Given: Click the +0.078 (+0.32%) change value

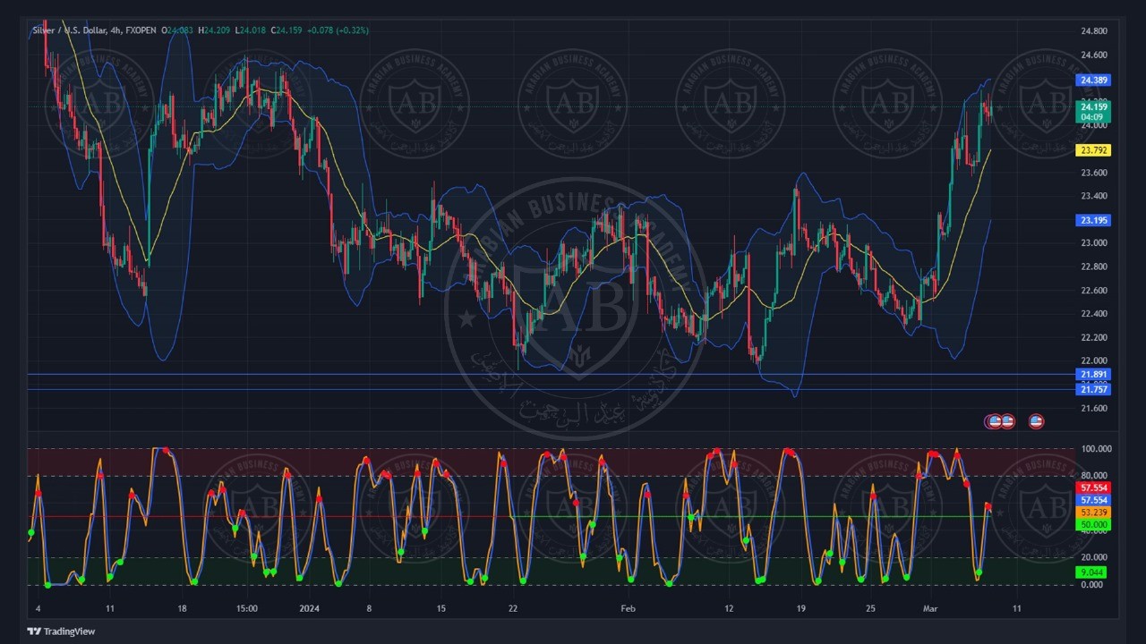Looking at the screenshot, I should click(338, 30).
